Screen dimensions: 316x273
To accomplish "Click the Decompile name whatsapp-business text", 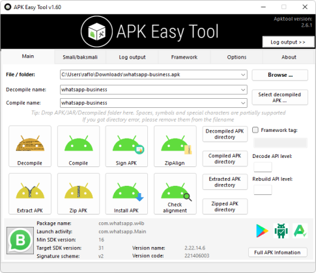I will (x=84, y=90).
